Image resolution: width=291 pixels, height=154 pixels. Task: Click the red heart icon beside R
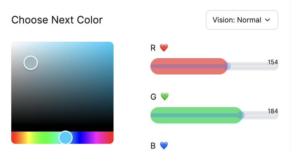[164, 48]
